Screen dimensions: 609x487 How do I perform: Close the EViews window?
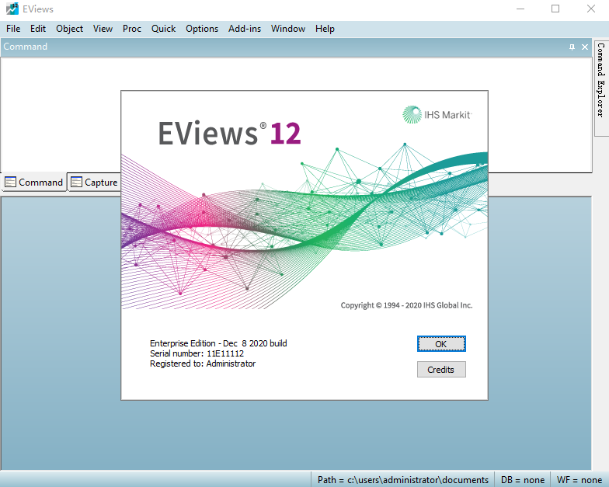point(590,9)
